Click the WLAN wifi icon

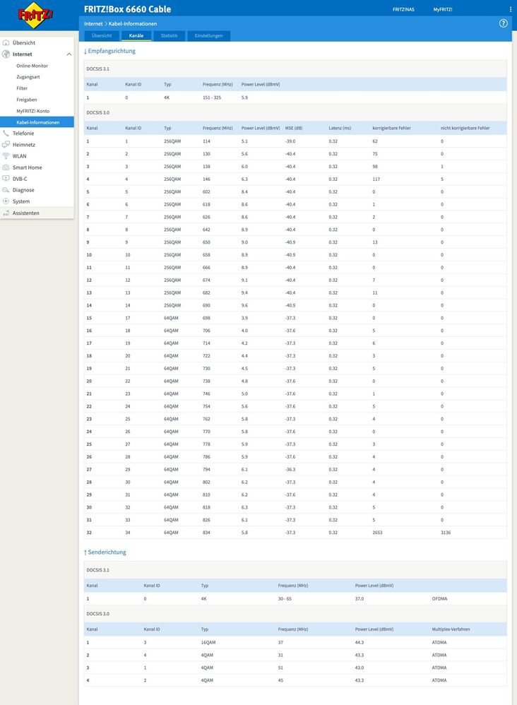tap(6, 156)
